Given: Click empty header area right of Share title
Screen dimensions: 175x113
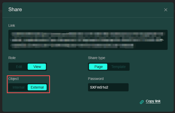Looking at the screenshot, I should coord(89,10).
